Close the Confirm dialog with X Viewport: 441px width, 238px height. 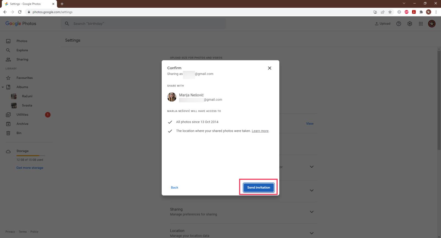269,68
